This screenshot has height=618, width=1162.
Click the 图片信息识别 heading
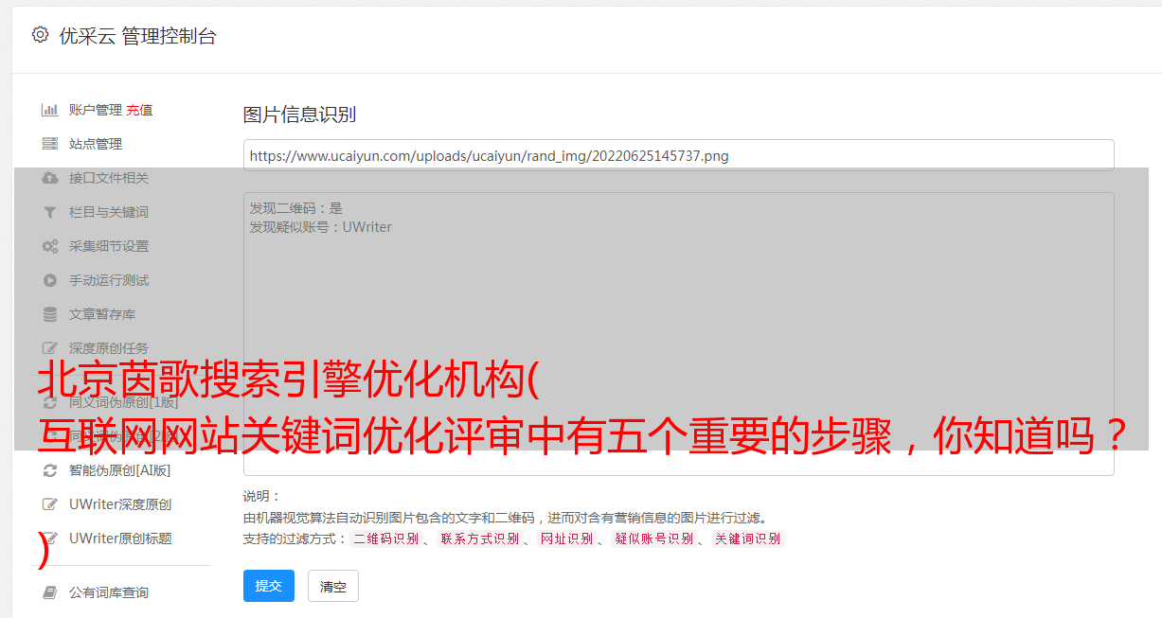tap(299, 115)
